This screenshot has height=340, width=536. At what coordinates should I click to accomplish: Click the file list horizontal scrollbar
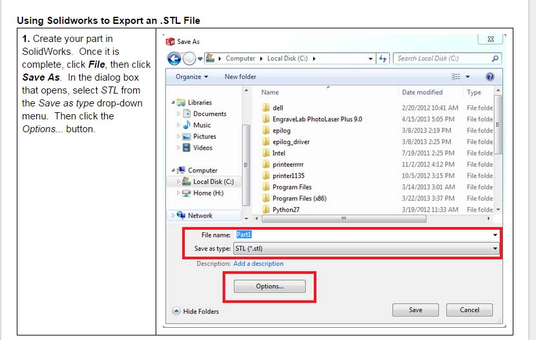344,219
